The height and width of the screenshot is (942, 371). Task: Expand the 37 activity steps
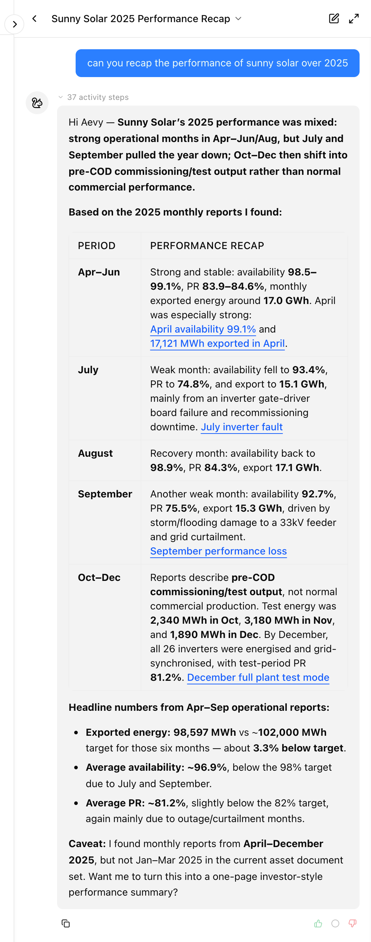click(93, 97)
